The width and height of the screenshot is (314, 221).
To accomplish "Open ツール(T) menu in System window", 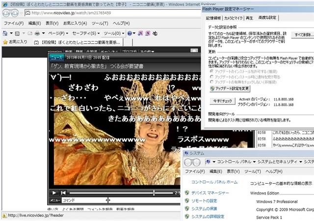I will point(253,172).
